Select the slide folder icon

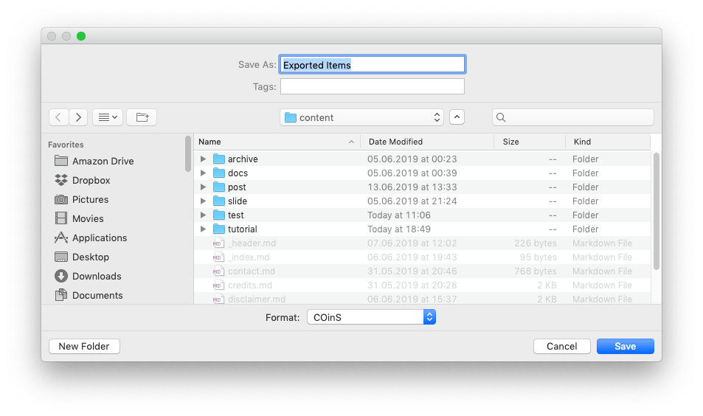pyautogui.click(x=219, y=201)
